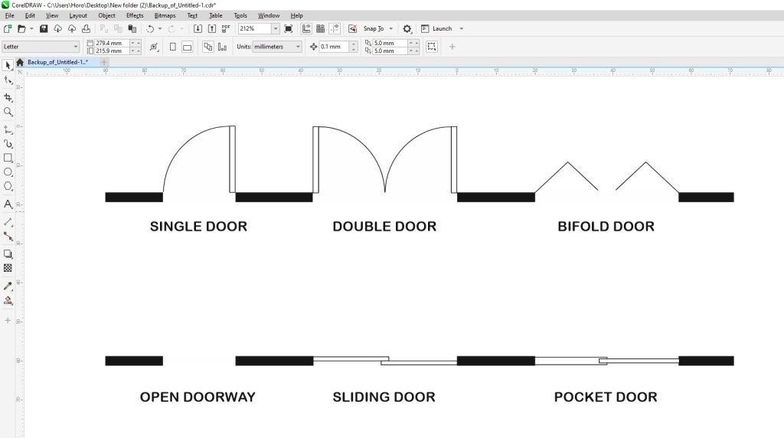The height and width of the screenshot is (438, 784).
Task: Click toolbox quick customize plus button
Action: tap(8, 320)
